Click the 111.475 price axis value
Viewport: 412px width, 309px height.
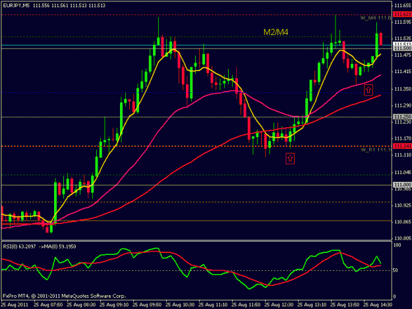pyautogui.click(x=403, y=55)
